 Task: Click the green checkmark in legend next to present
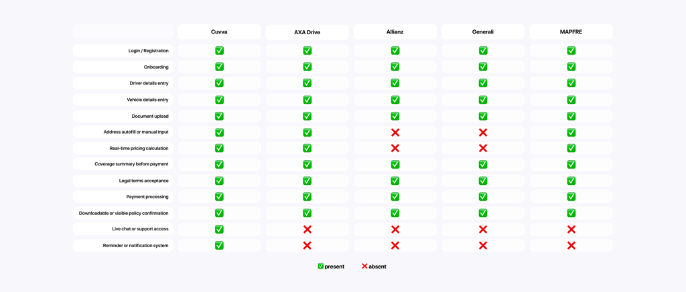point(321,266)
